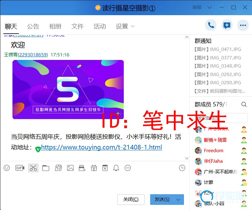Click the notification bell icon
Screen dimensions: 252x210
[x=116, y=168]
